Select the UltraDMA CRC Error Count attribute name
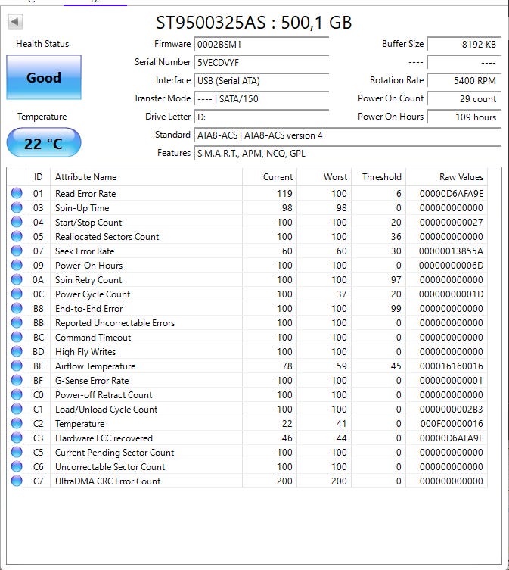 [107, 481]
